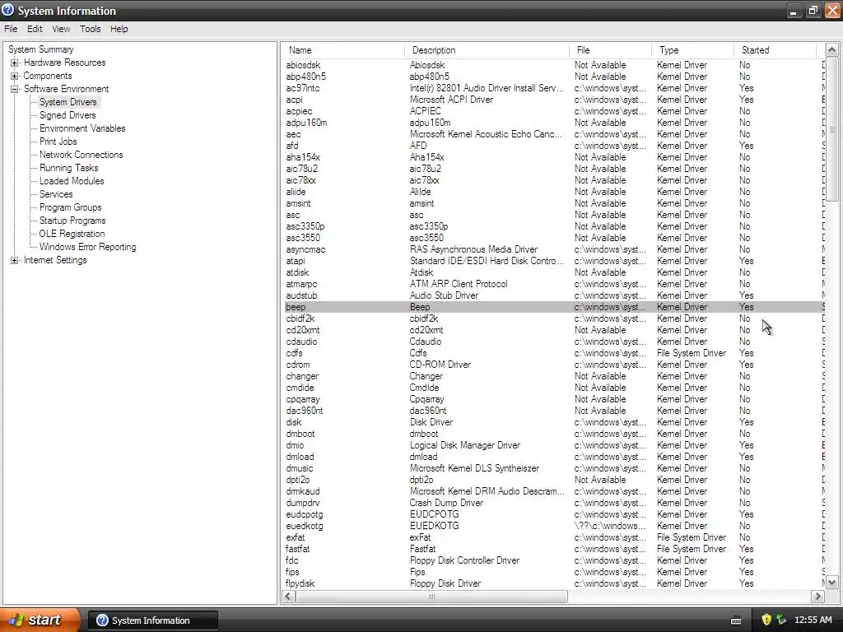This screenshot has width=843, height=632.
Task: Open the View menu
Action: point(61,29)
